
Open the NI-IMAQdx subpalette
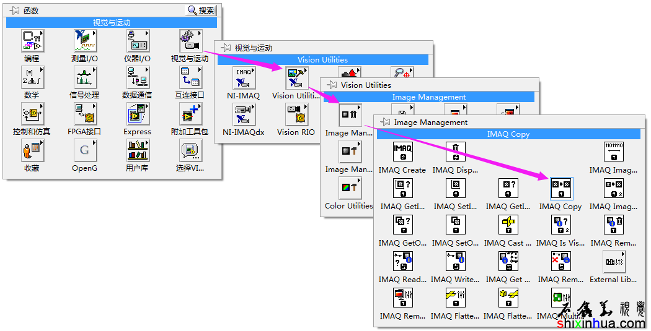[244, 115]
